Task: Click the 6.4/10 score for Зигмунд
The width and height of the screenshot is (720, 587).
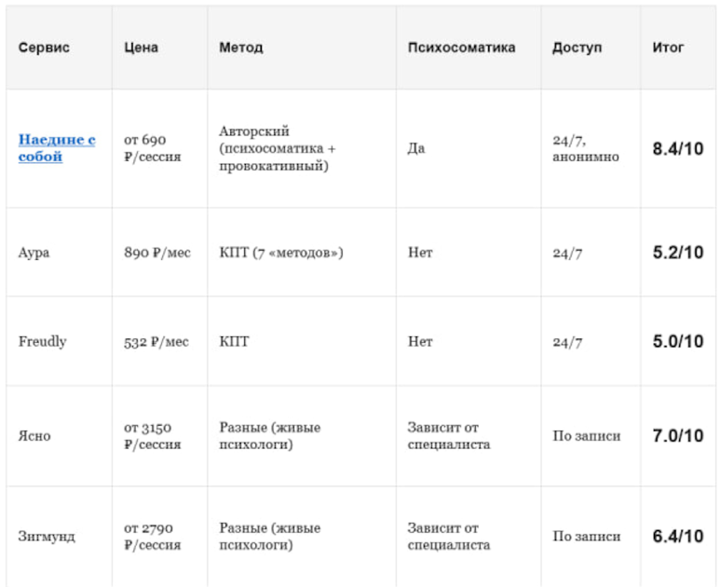Action: 678,536
